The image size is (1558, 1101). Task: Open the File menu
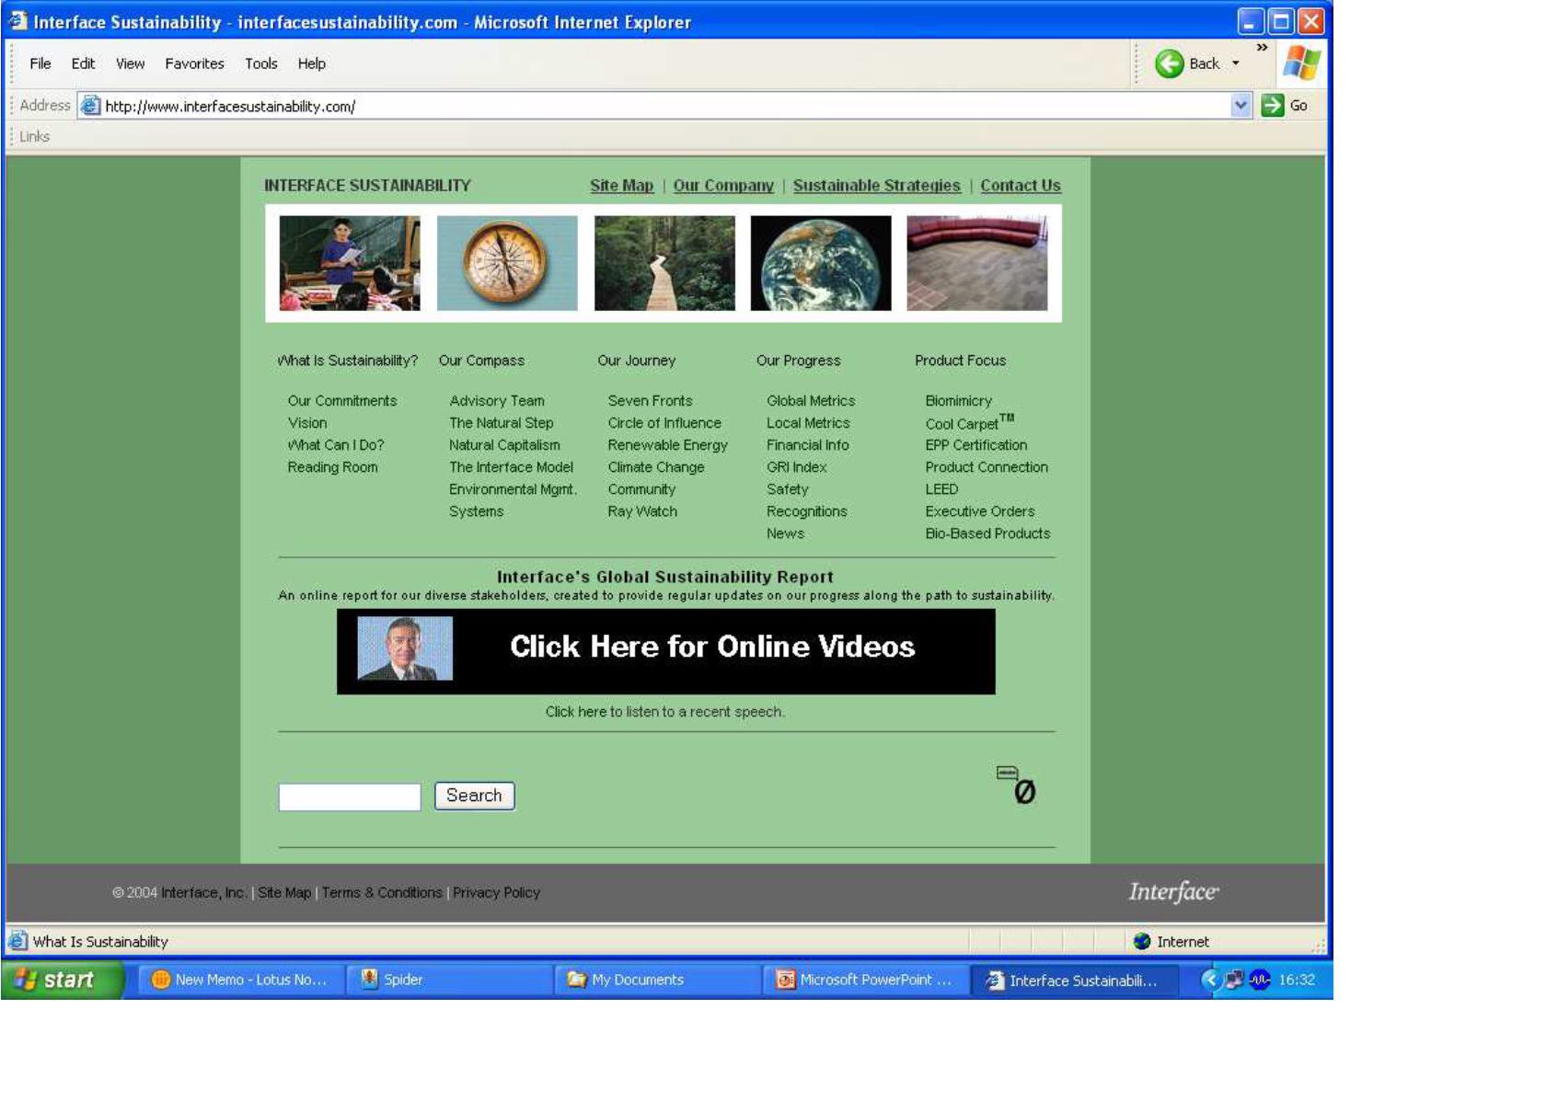(40, 63)
